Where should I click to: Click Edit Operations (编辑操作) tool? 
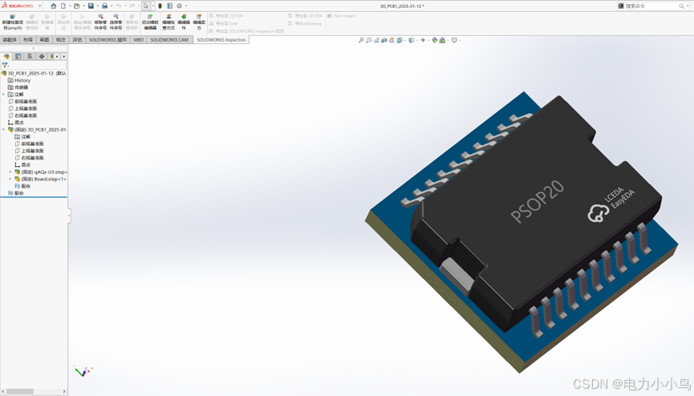tap(184, 22)
